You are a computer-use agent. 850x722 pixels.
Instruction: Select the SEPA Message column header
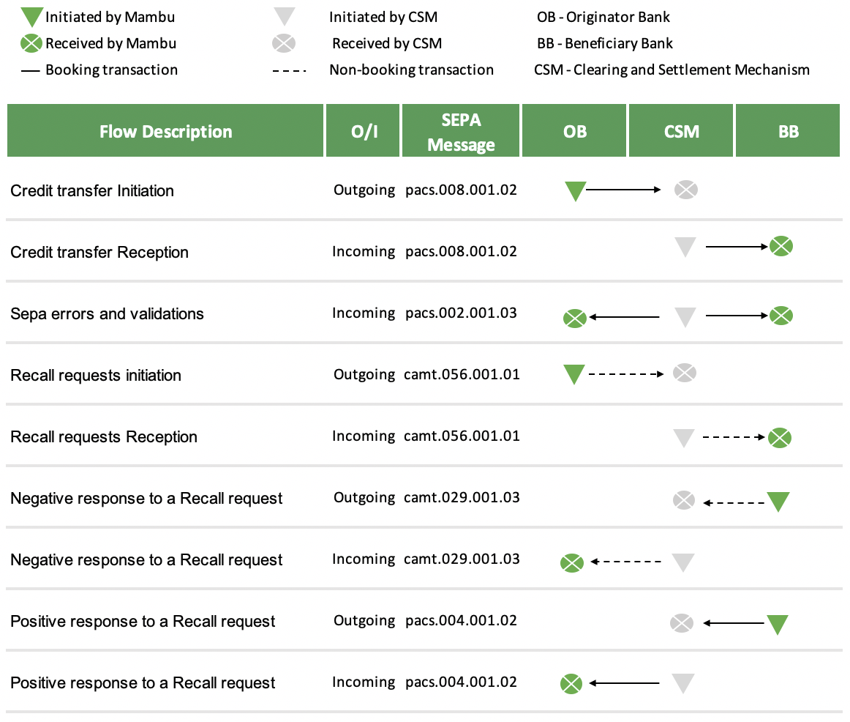point(461,132)
